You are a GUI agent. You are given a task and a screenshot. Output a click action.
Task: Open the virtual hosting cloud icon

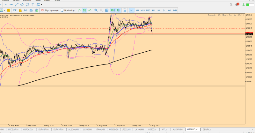pyautogui.click(x=31, y=10)
